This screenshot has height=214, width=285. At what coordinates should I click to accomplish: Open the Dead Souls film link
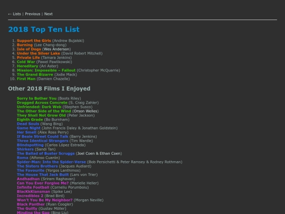click(x=28, y=124)
